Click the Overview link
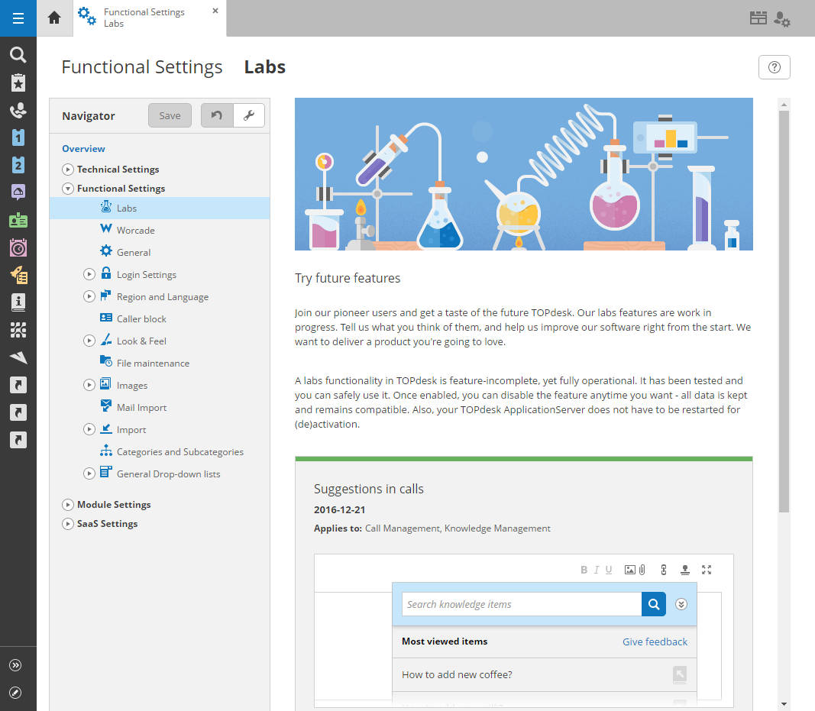 pos(83,149)
